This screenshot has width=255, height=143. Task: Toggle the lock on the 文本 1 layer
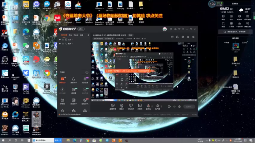click(x=63, y=39)
